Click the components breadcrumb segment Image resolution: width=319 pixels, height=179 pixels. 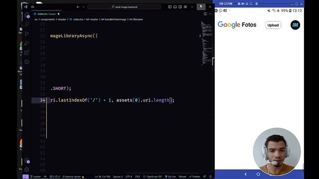tap(48, 19)
